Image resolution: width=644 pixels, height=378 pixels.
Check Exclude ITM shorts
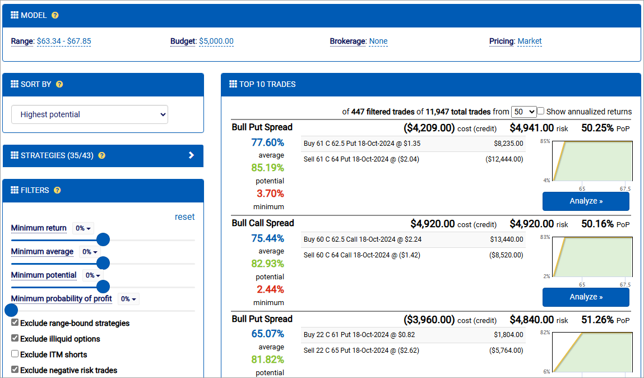click(x=15, y=354)
